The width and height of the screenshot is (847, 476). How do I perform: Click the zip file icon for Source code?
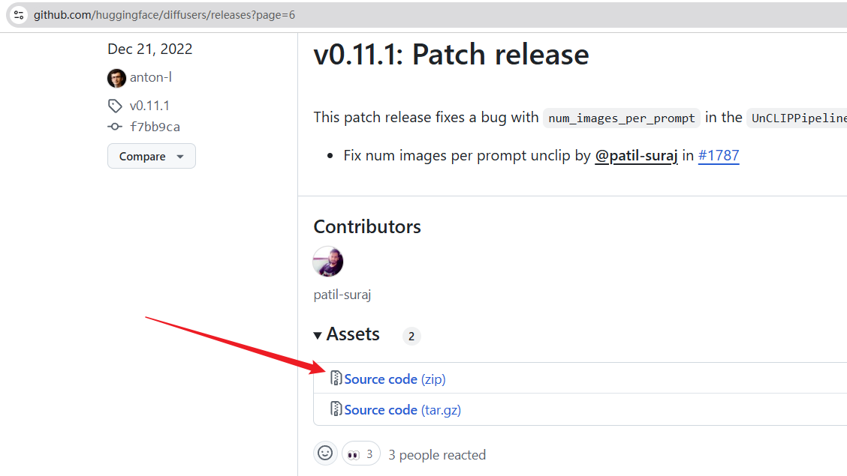[336, 379]
